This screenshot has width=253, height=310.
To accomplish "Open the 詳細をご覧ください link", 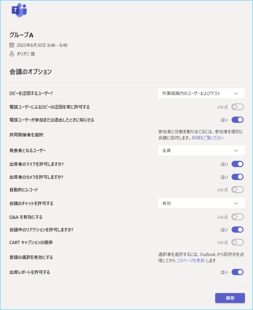I will 208,138.
